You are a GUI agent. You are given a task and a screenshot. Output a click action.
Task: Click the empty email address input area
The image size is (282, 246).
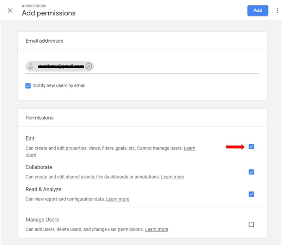[x=176, y=66]
